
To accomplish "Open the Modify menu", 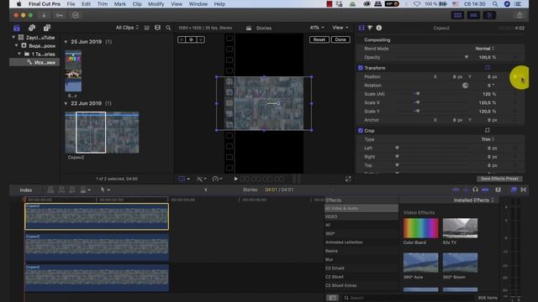I will [x=156, y=4].
